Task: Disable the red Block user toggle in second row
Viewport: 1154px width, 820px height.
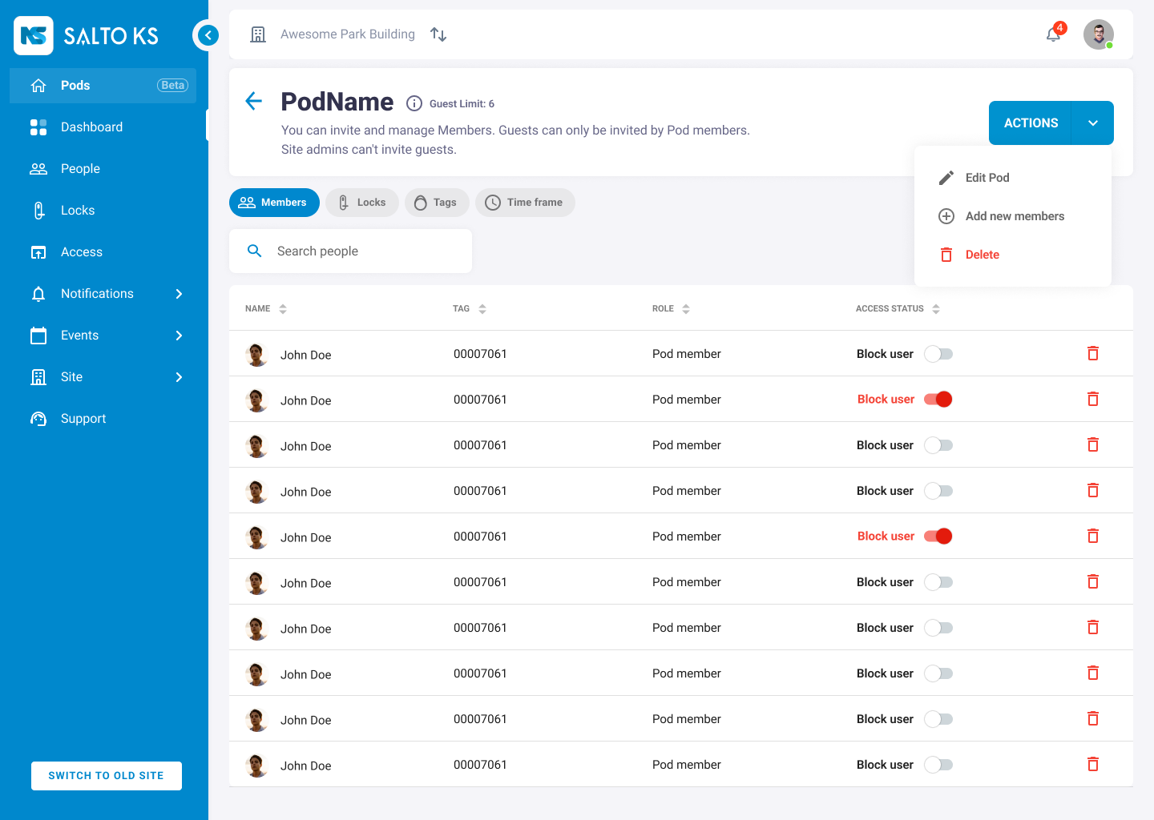Action: click(x=938, y=400)
